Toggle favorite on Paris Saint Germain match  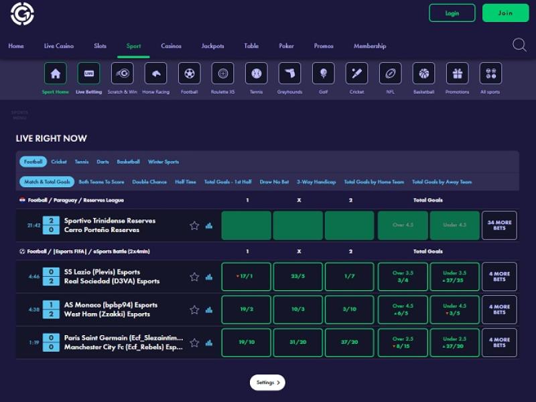pyautogui.click(x=194, y=342)
